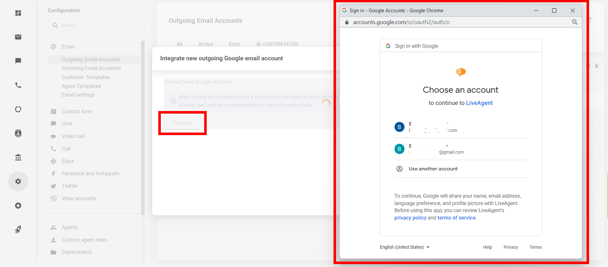Open the Contact form section

77,111
